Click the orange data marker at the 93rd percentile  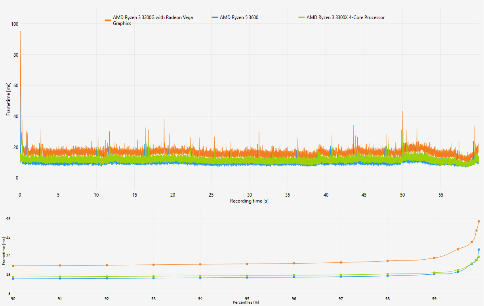153,265
